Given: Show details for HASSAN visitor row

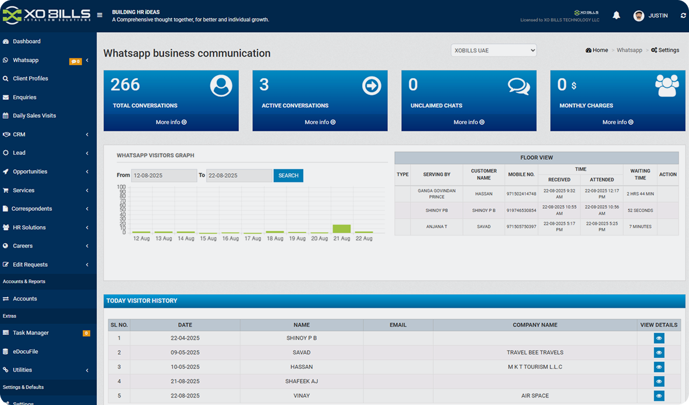Looking at the screenshot, I should pyautogui.click(x=659, y=367).
